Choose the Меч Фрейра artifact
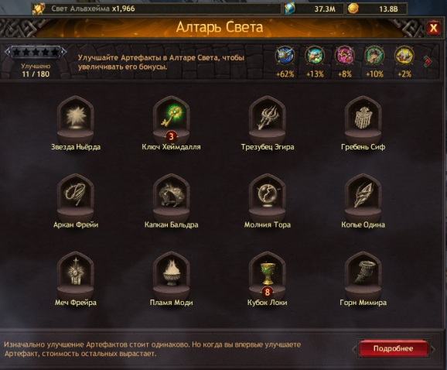 (76, 276)
